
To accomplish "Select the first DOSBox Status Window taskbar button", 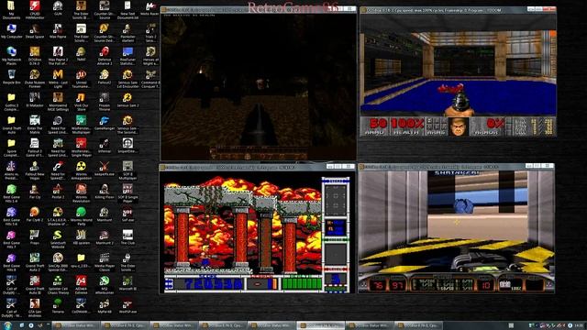I will pos(76,325).
